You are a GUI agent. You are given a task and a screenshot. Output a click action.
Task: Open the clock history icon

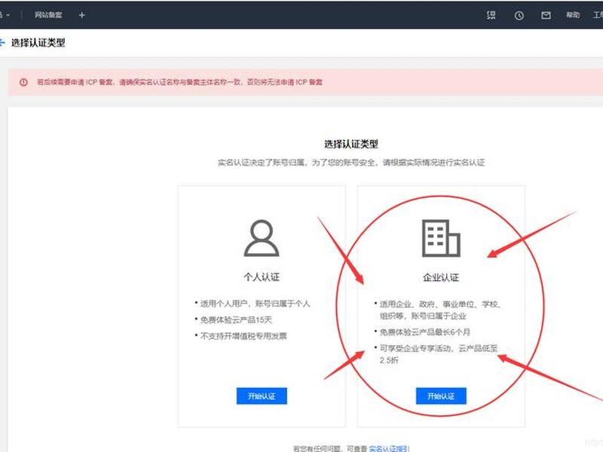click(519, 15)
